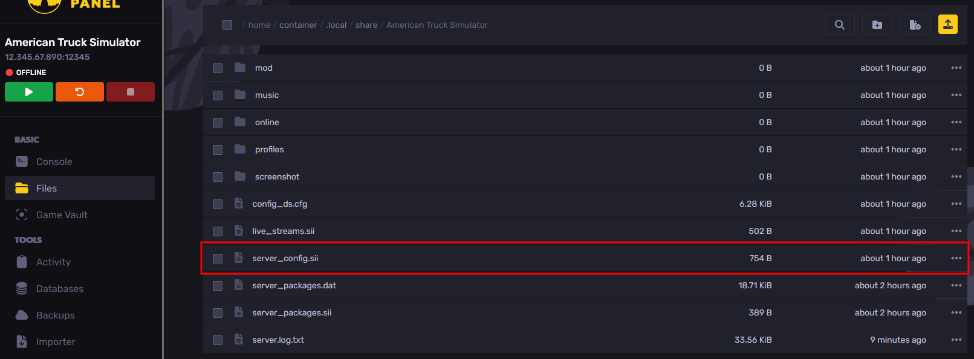Click the create new file icon
The width and height of the screenshot is (974, 359).
point(915,25)
